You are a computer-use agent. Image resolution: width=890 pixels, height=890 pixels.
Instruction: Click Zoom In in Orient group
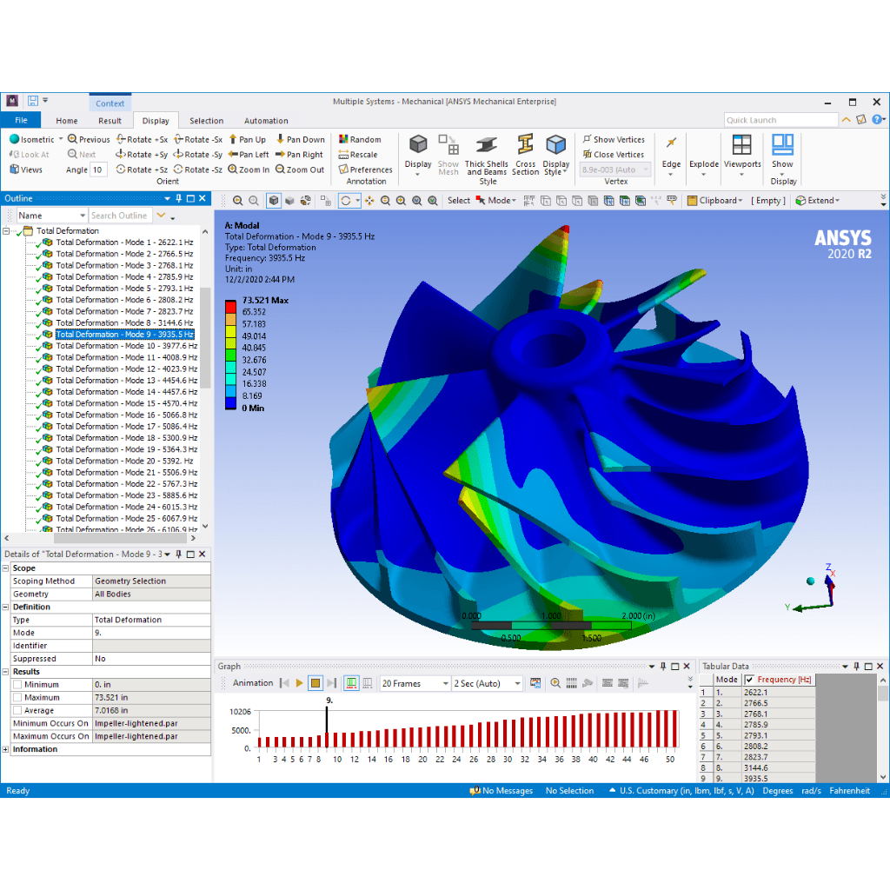[x=249, y=169]
